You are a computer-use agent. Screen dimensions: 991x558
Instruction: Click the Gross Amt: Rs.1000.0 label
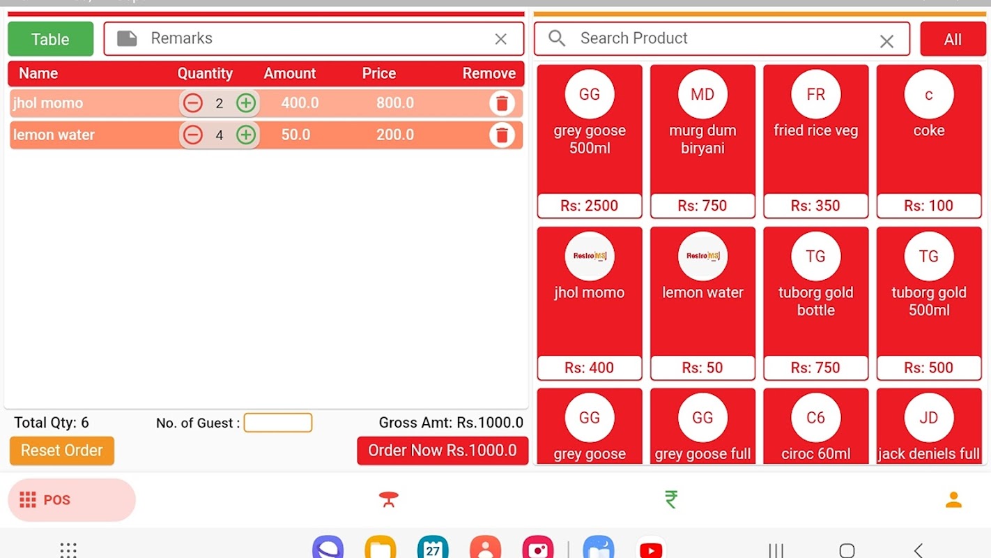(x=451, y=423)
